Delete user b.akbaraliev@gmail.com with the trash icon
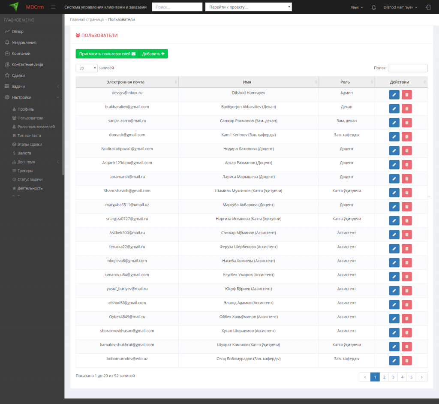The height and width of the screenshot is (404, 439). 406,109
